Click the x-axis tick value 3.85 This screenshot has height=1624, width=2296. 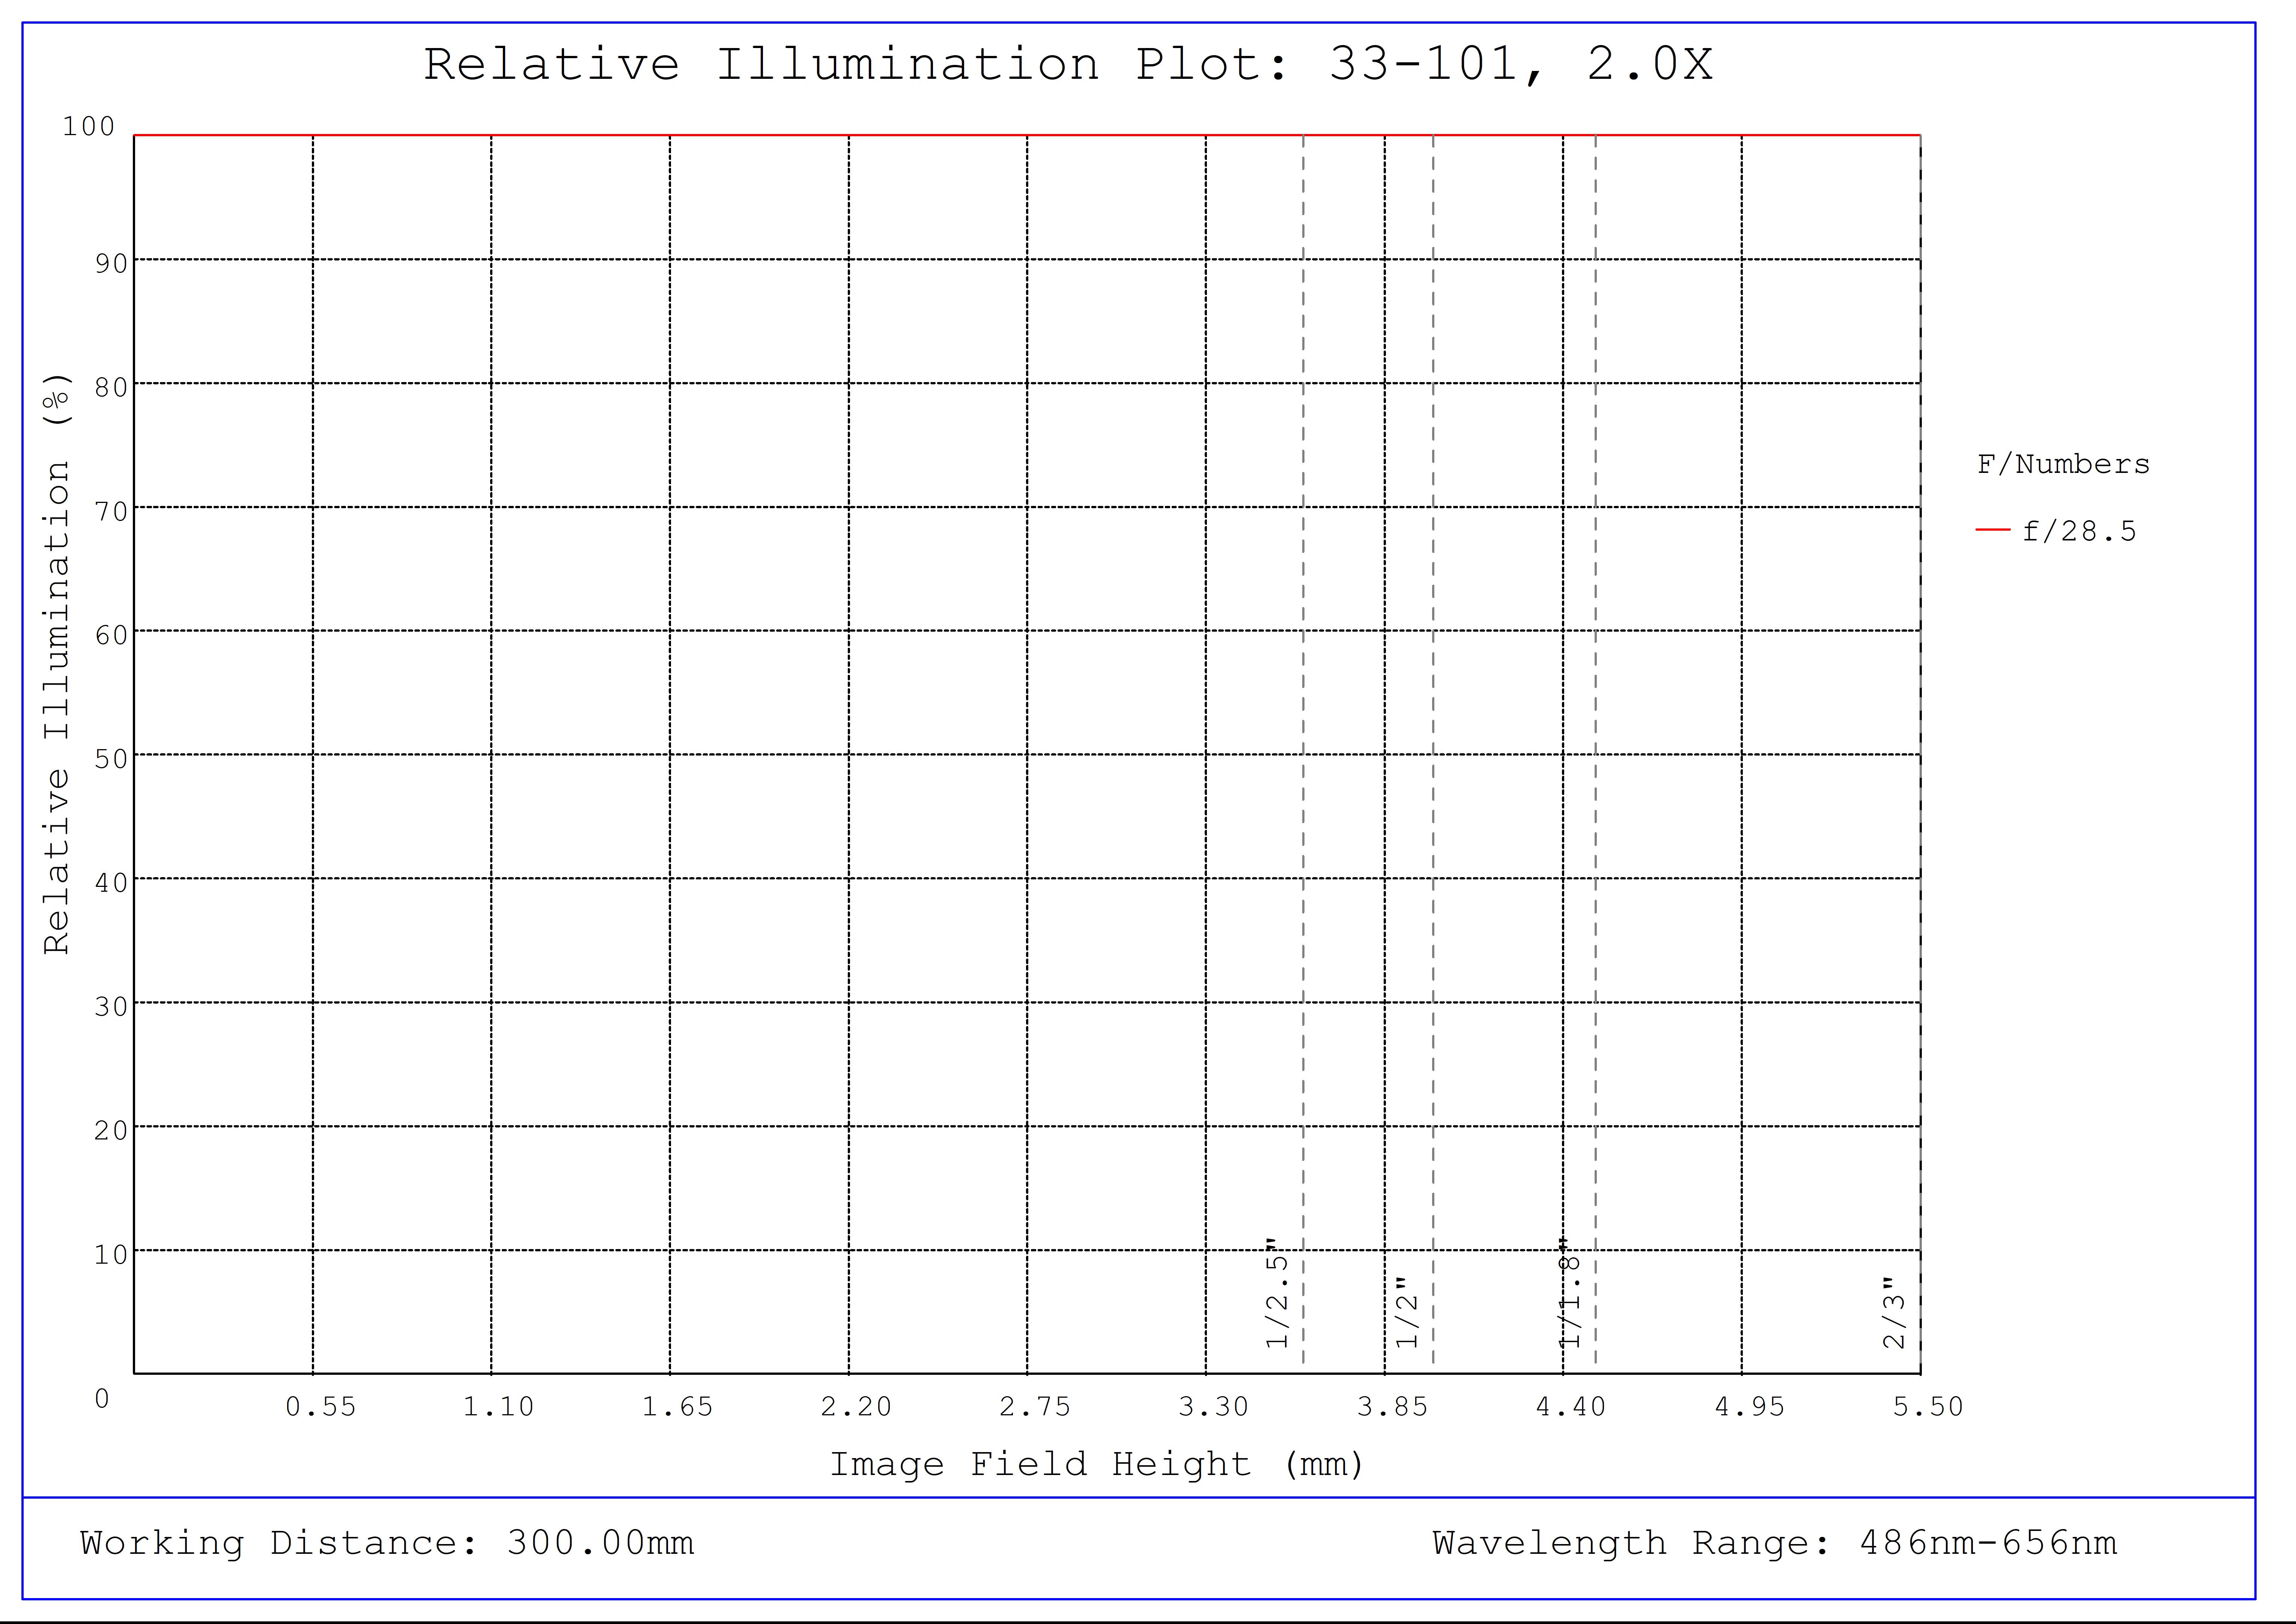[x=1392, y=1407]
